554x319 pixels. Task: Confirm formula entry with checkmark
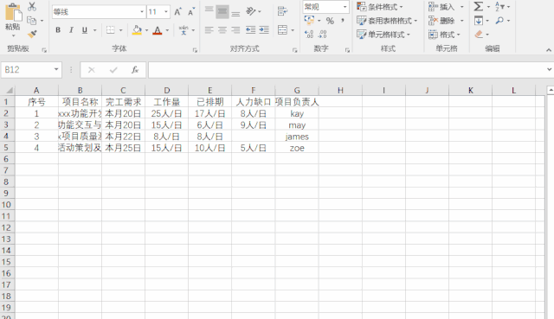[x=113, y=70]
